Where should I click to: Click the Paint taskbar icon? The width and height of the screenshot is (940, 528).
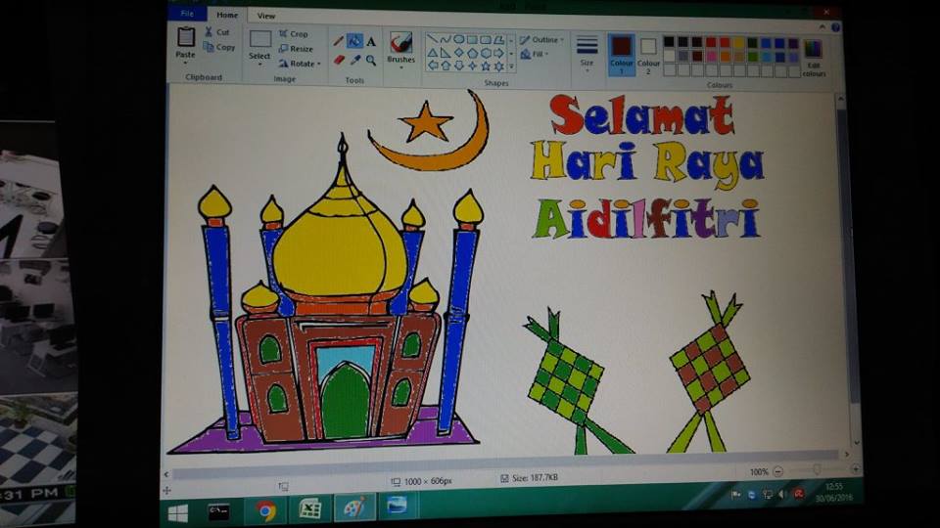(354, 508)
